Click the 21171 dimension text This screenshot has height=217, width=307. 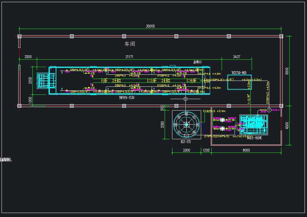(129, 57)
